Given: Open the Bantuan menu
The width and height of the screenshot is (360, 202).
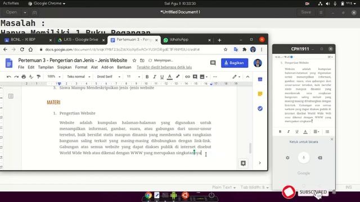Looking at the screenshot, I should click(x=124, y=67).
